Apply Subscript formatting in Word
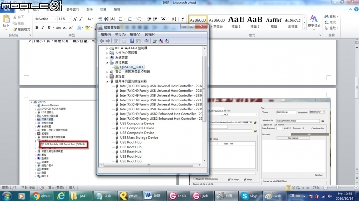The image size is (359, 201). [65, 28]
